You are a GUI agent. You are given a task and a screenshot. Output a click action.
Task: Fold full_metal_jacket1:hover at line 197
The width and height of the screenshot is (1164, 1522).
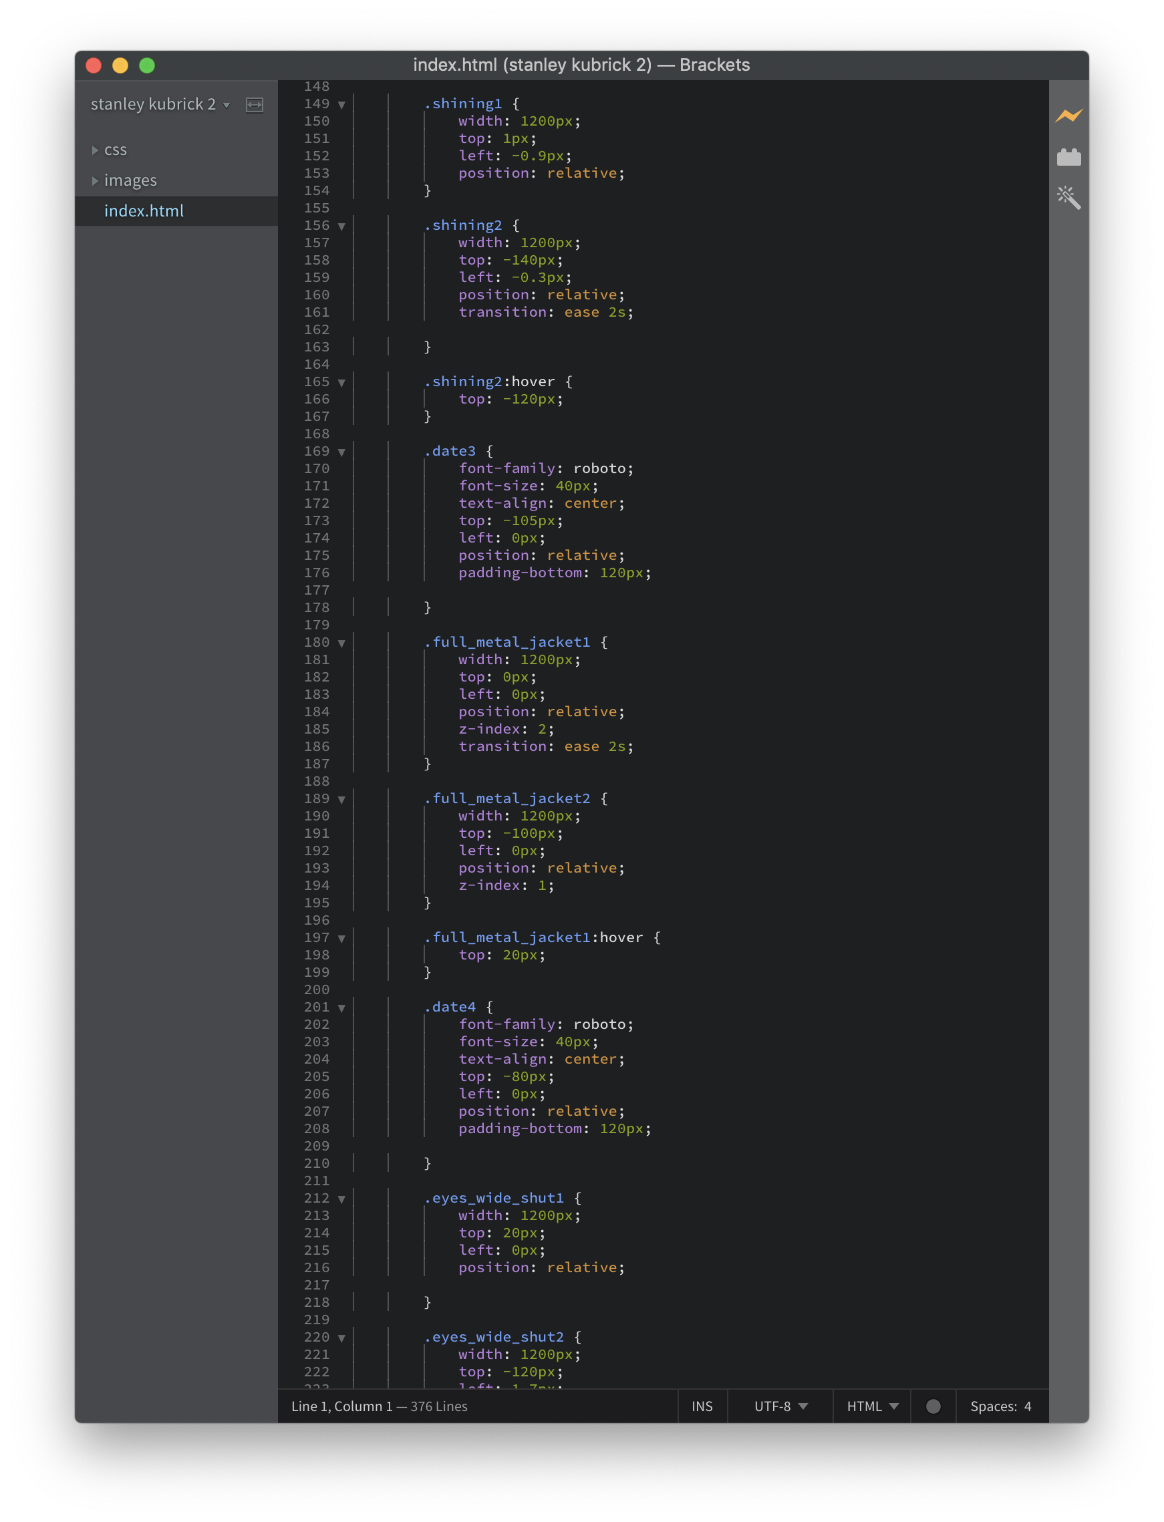[x=341, y=938]
